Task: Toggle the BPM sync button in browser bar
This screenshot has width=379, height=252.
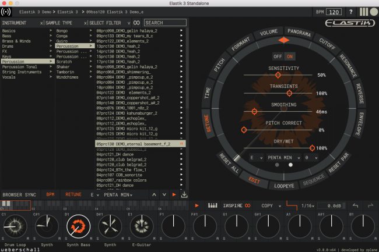Action: point(51,194)
